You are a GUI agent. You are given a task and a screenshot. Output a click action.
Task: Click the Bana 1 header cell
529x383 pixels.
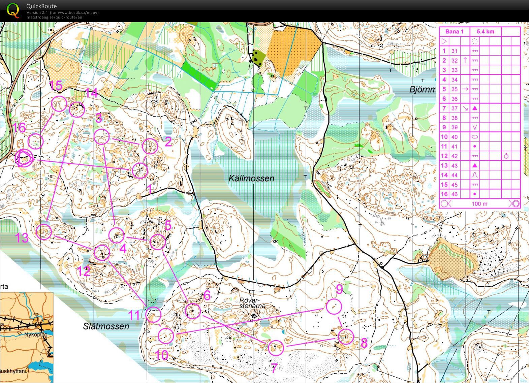point(455,32)
